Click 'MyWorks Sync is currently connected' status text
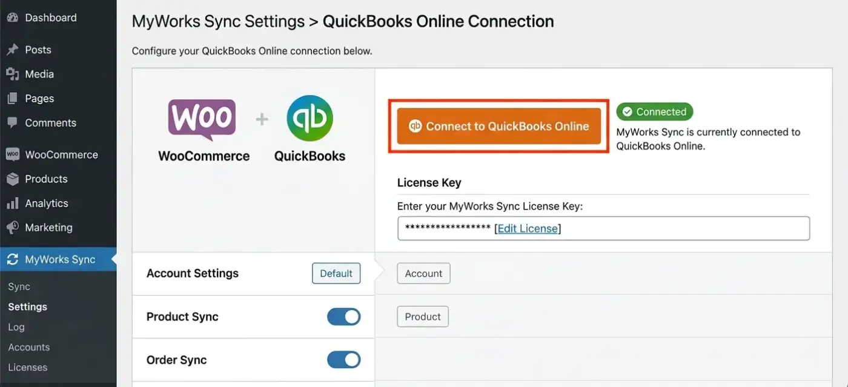 708,139
